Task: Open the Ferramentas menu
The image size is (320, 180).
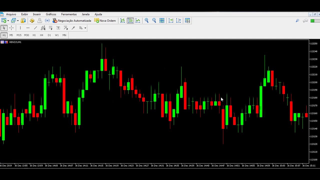Action: [69, 14]
